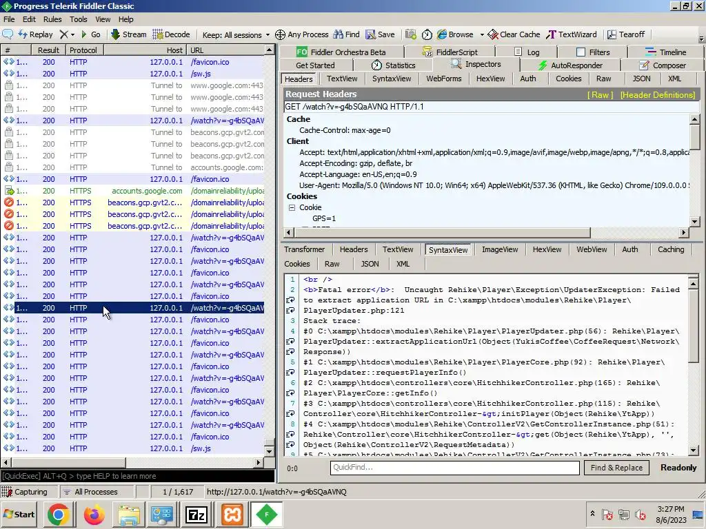The image size is (706, 529).
Task: Toggle the Decode option
Action: (171, 34)
